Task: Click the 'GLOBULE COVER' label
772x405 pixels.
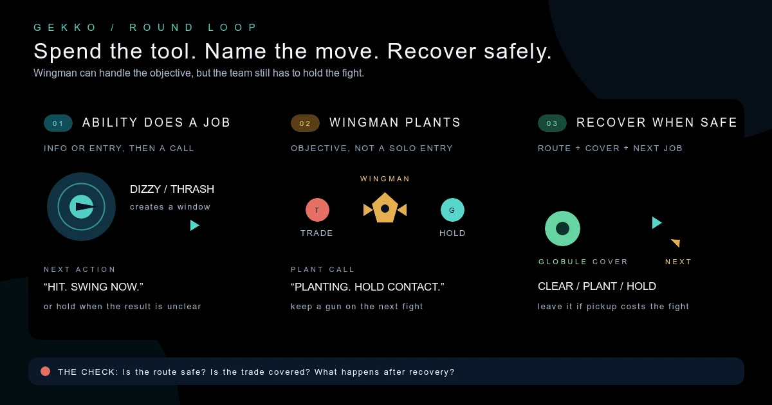Action: tap(584, 262)
